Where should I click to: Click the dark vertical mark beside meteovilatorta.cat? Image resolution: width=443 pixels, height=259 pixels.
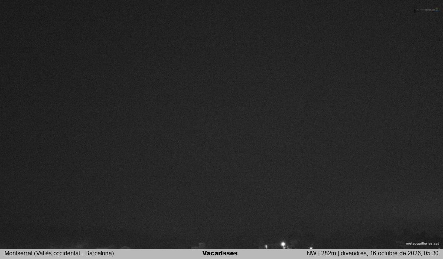coord(415,10)
